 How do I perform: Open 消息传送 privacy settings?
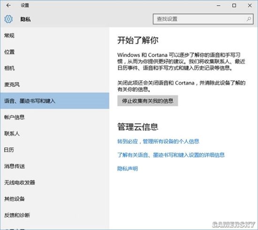click(54, 166)
